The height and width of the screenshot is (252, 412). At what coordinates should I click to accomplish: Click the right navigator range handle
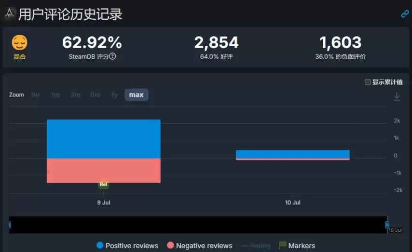tap(387, 225)
